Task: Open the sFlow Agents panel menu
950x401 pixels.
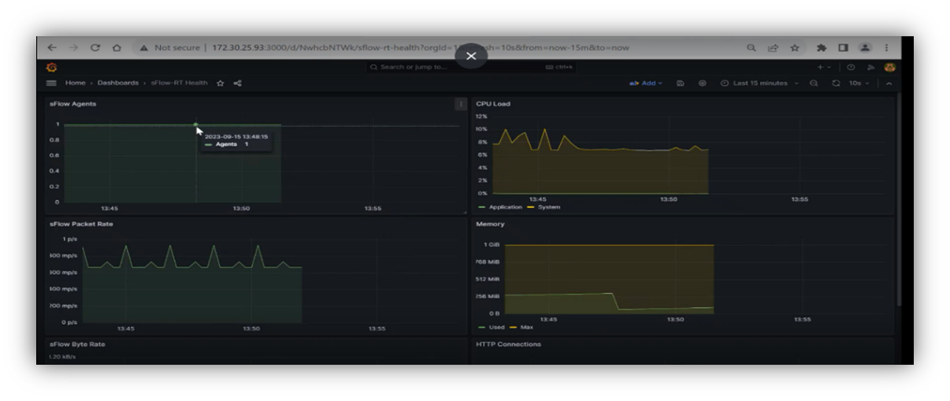Action: point(461,104)
